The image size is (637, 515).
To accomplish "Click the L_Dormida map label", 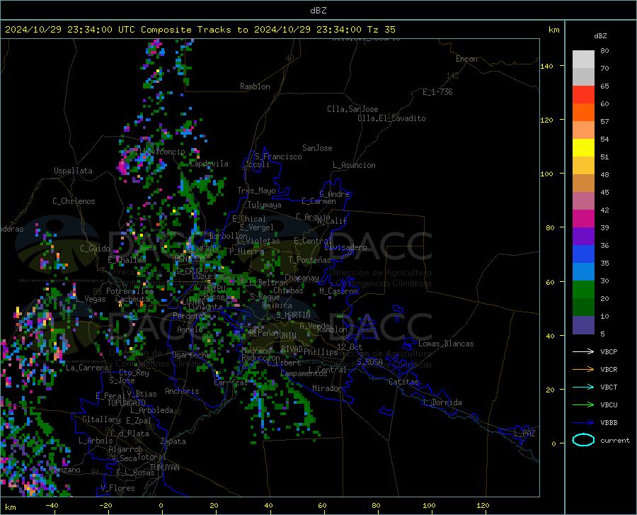I will tap(442, 402).
